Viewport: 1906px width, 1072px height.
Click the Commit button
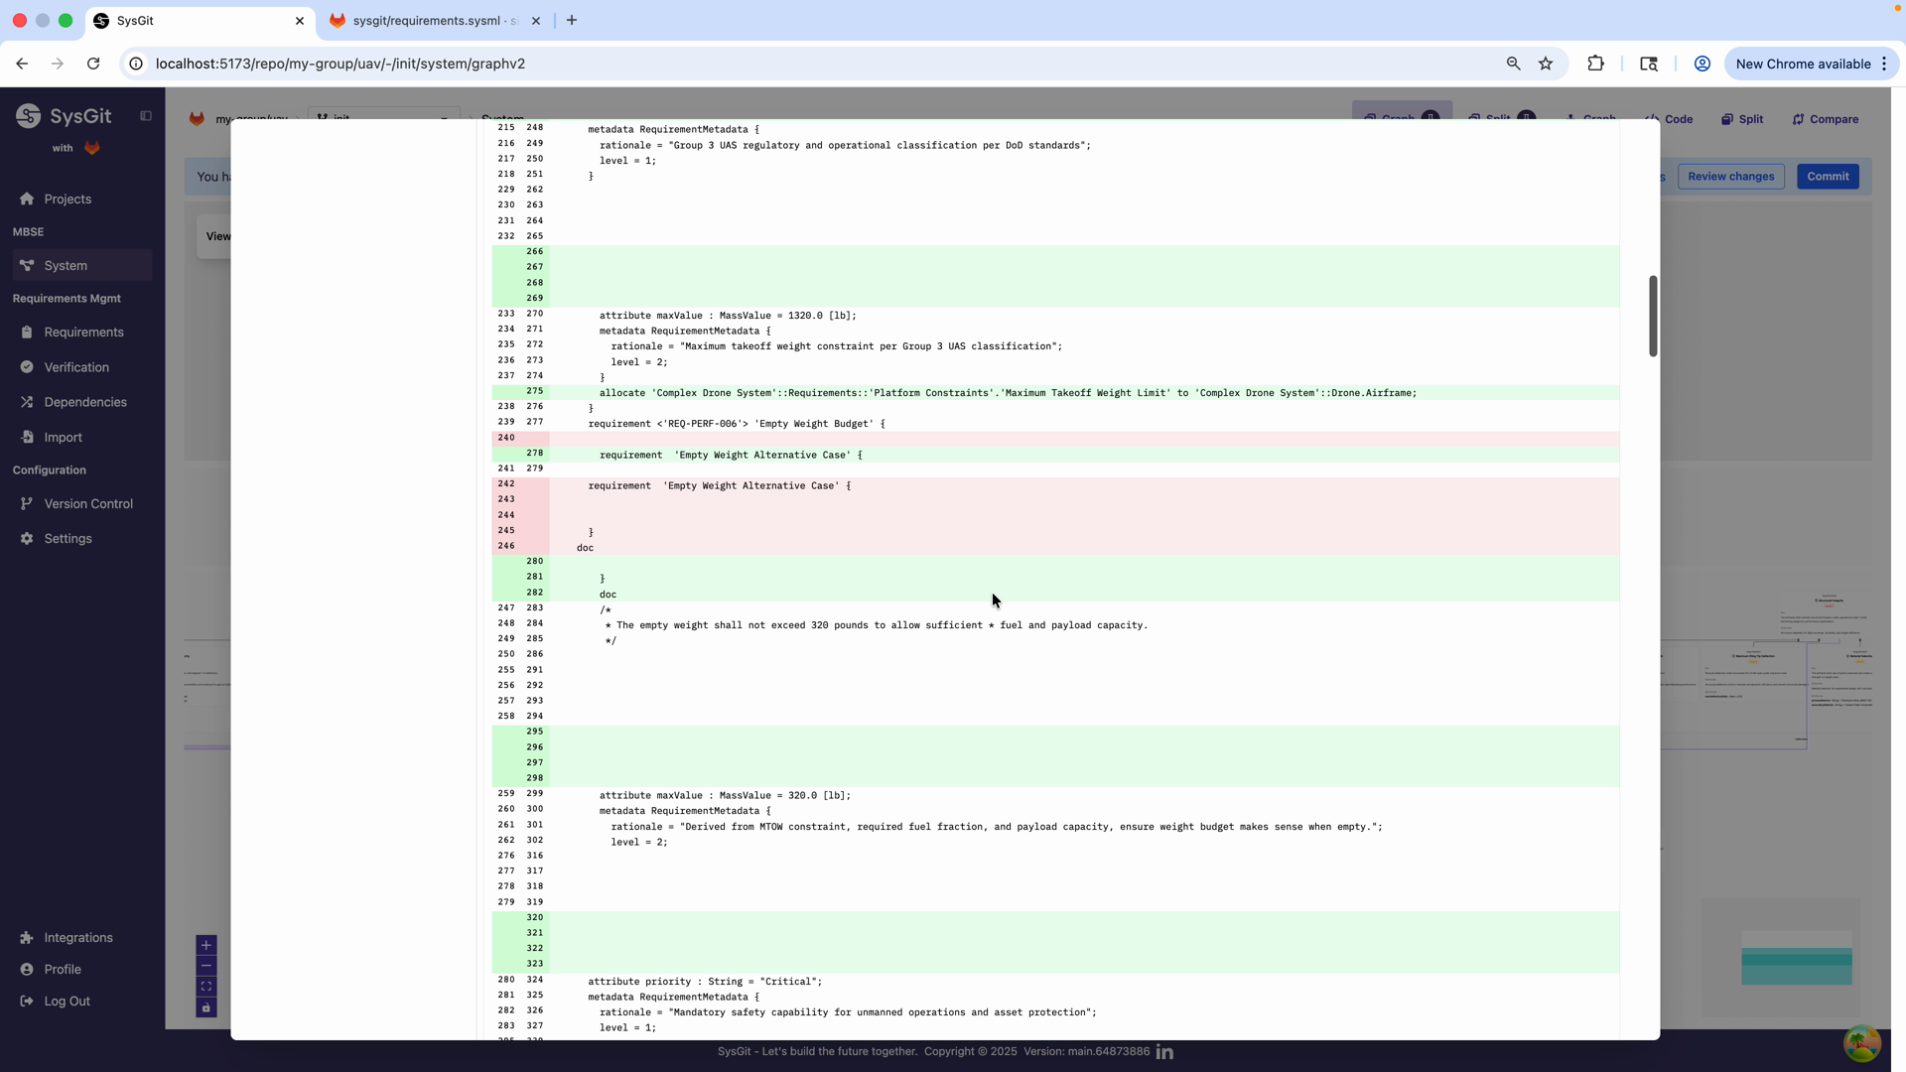coord(1828,176)
